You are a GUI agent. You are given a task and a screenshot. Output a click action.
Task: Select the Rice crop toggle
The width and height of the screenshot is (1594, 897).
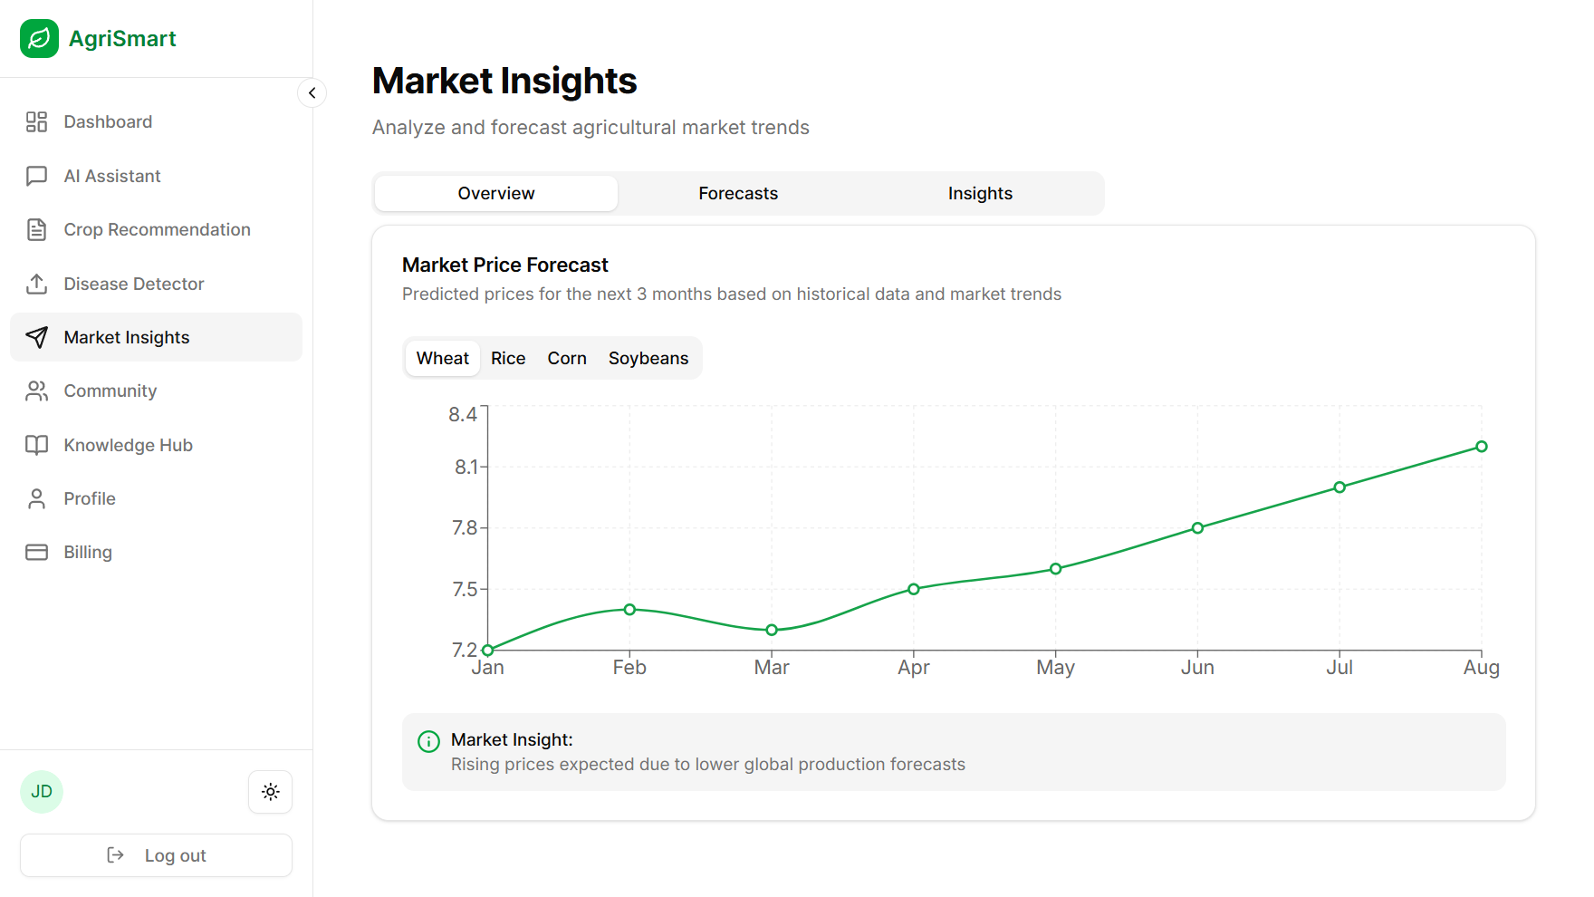[x=508, y=359]
